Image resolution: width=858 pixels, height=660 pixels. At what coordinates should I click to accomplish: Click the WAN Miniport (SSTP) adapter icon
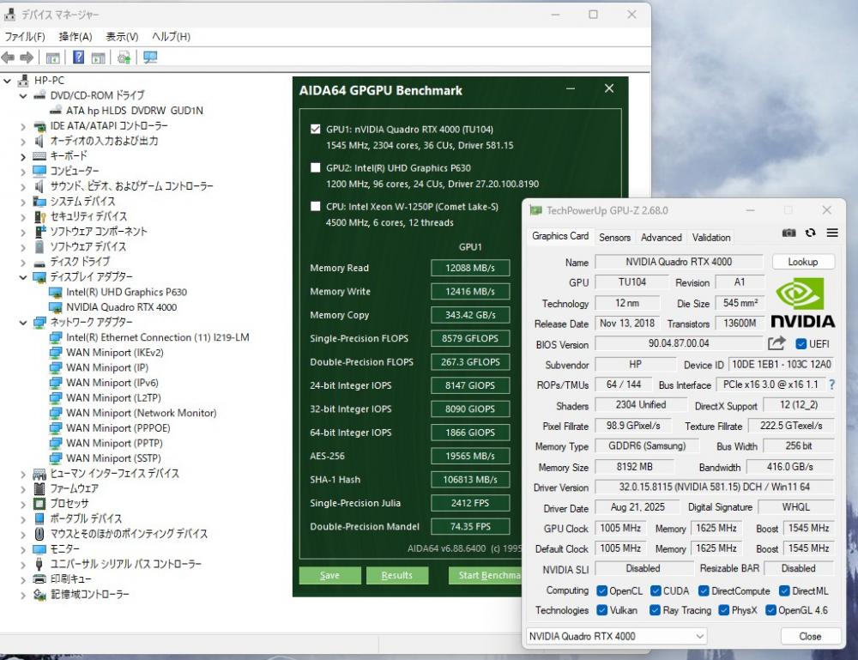point(55,458)
